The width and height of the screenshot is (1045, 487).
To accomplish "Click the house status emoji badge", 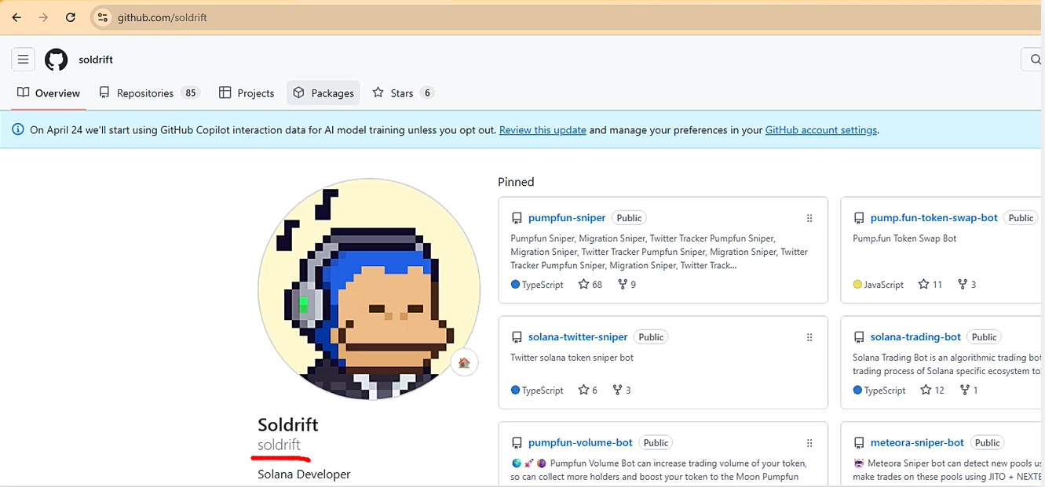I will (x=464, y=362).
